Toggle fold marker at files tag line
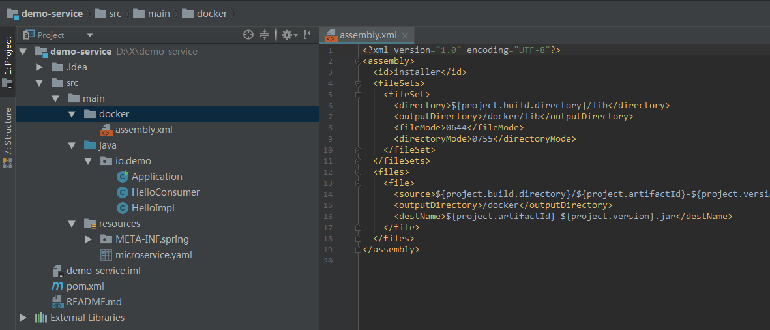 click(x=357, y=172)
